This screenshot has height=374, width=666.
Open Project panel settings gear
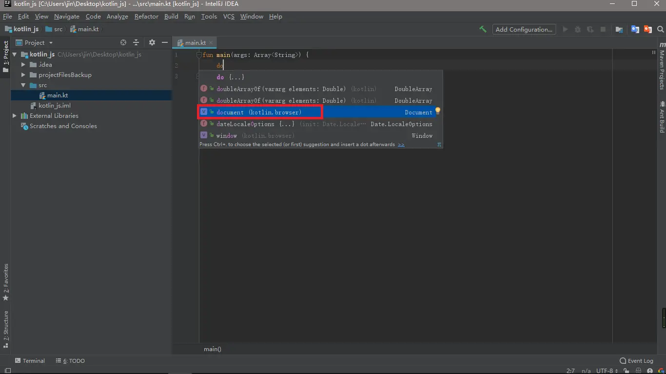coord(152,42)
